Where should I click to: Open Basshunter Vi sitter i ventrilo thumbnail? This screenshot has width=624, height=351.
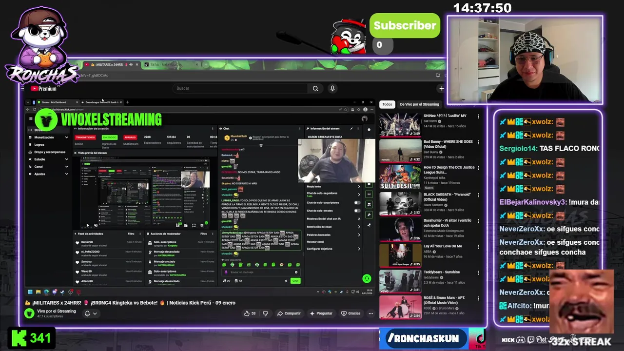[x=400, y=229]
